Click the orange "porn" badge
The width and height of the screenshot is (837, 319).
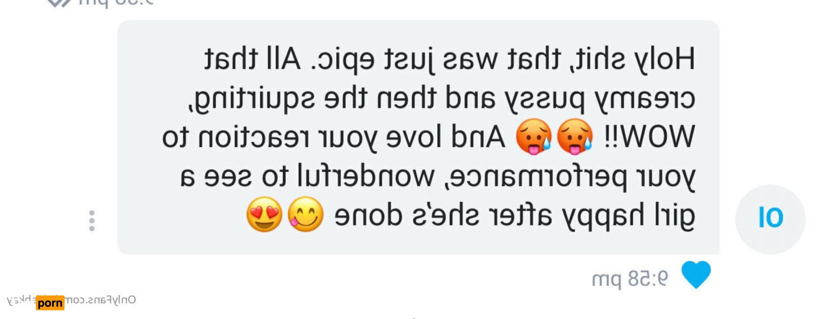coord(50,303)
